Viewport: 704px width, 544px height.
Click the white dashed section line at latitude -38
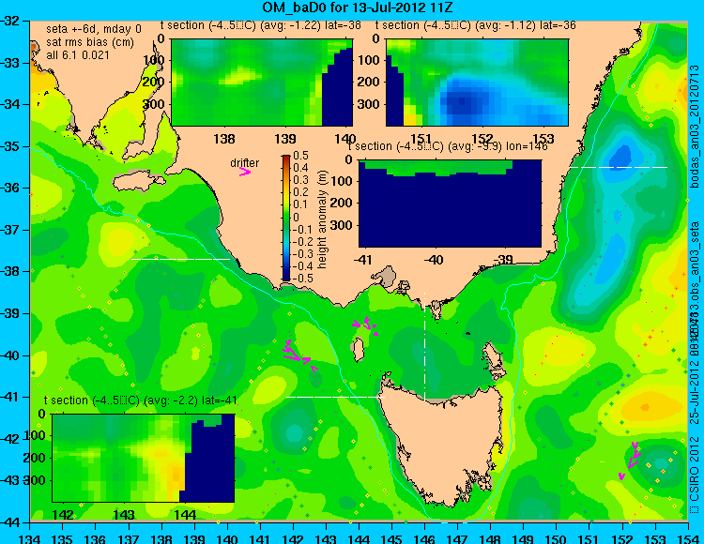180,259
